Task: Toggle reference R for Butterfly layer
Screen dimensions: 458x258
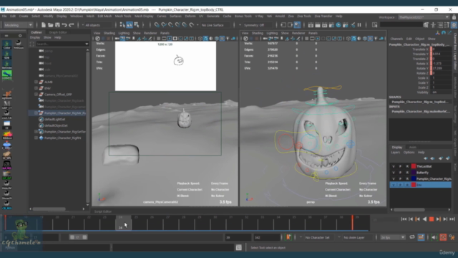Action: 407,173
